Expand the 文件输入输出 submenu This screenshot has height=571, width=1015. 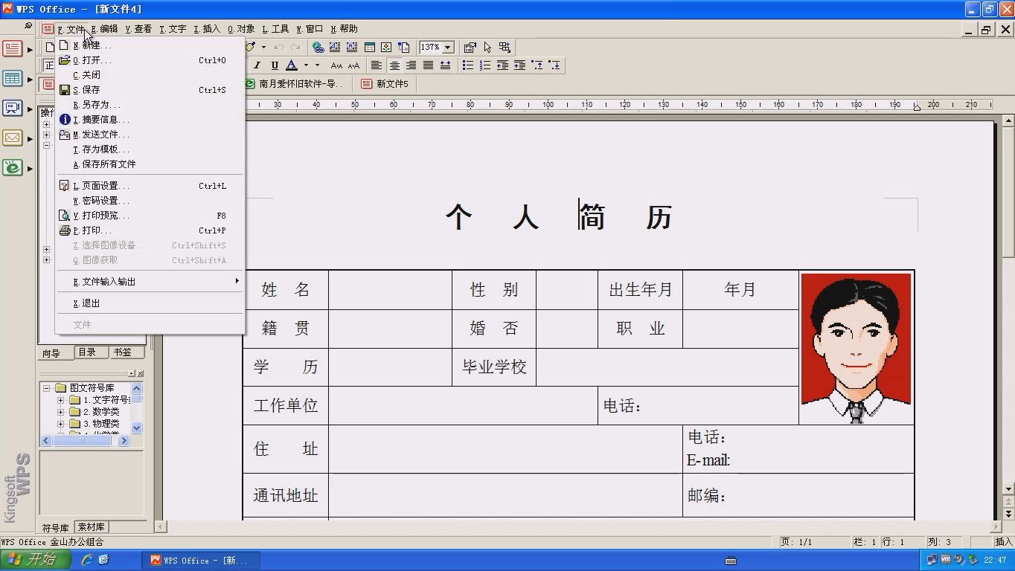(150, 282)
